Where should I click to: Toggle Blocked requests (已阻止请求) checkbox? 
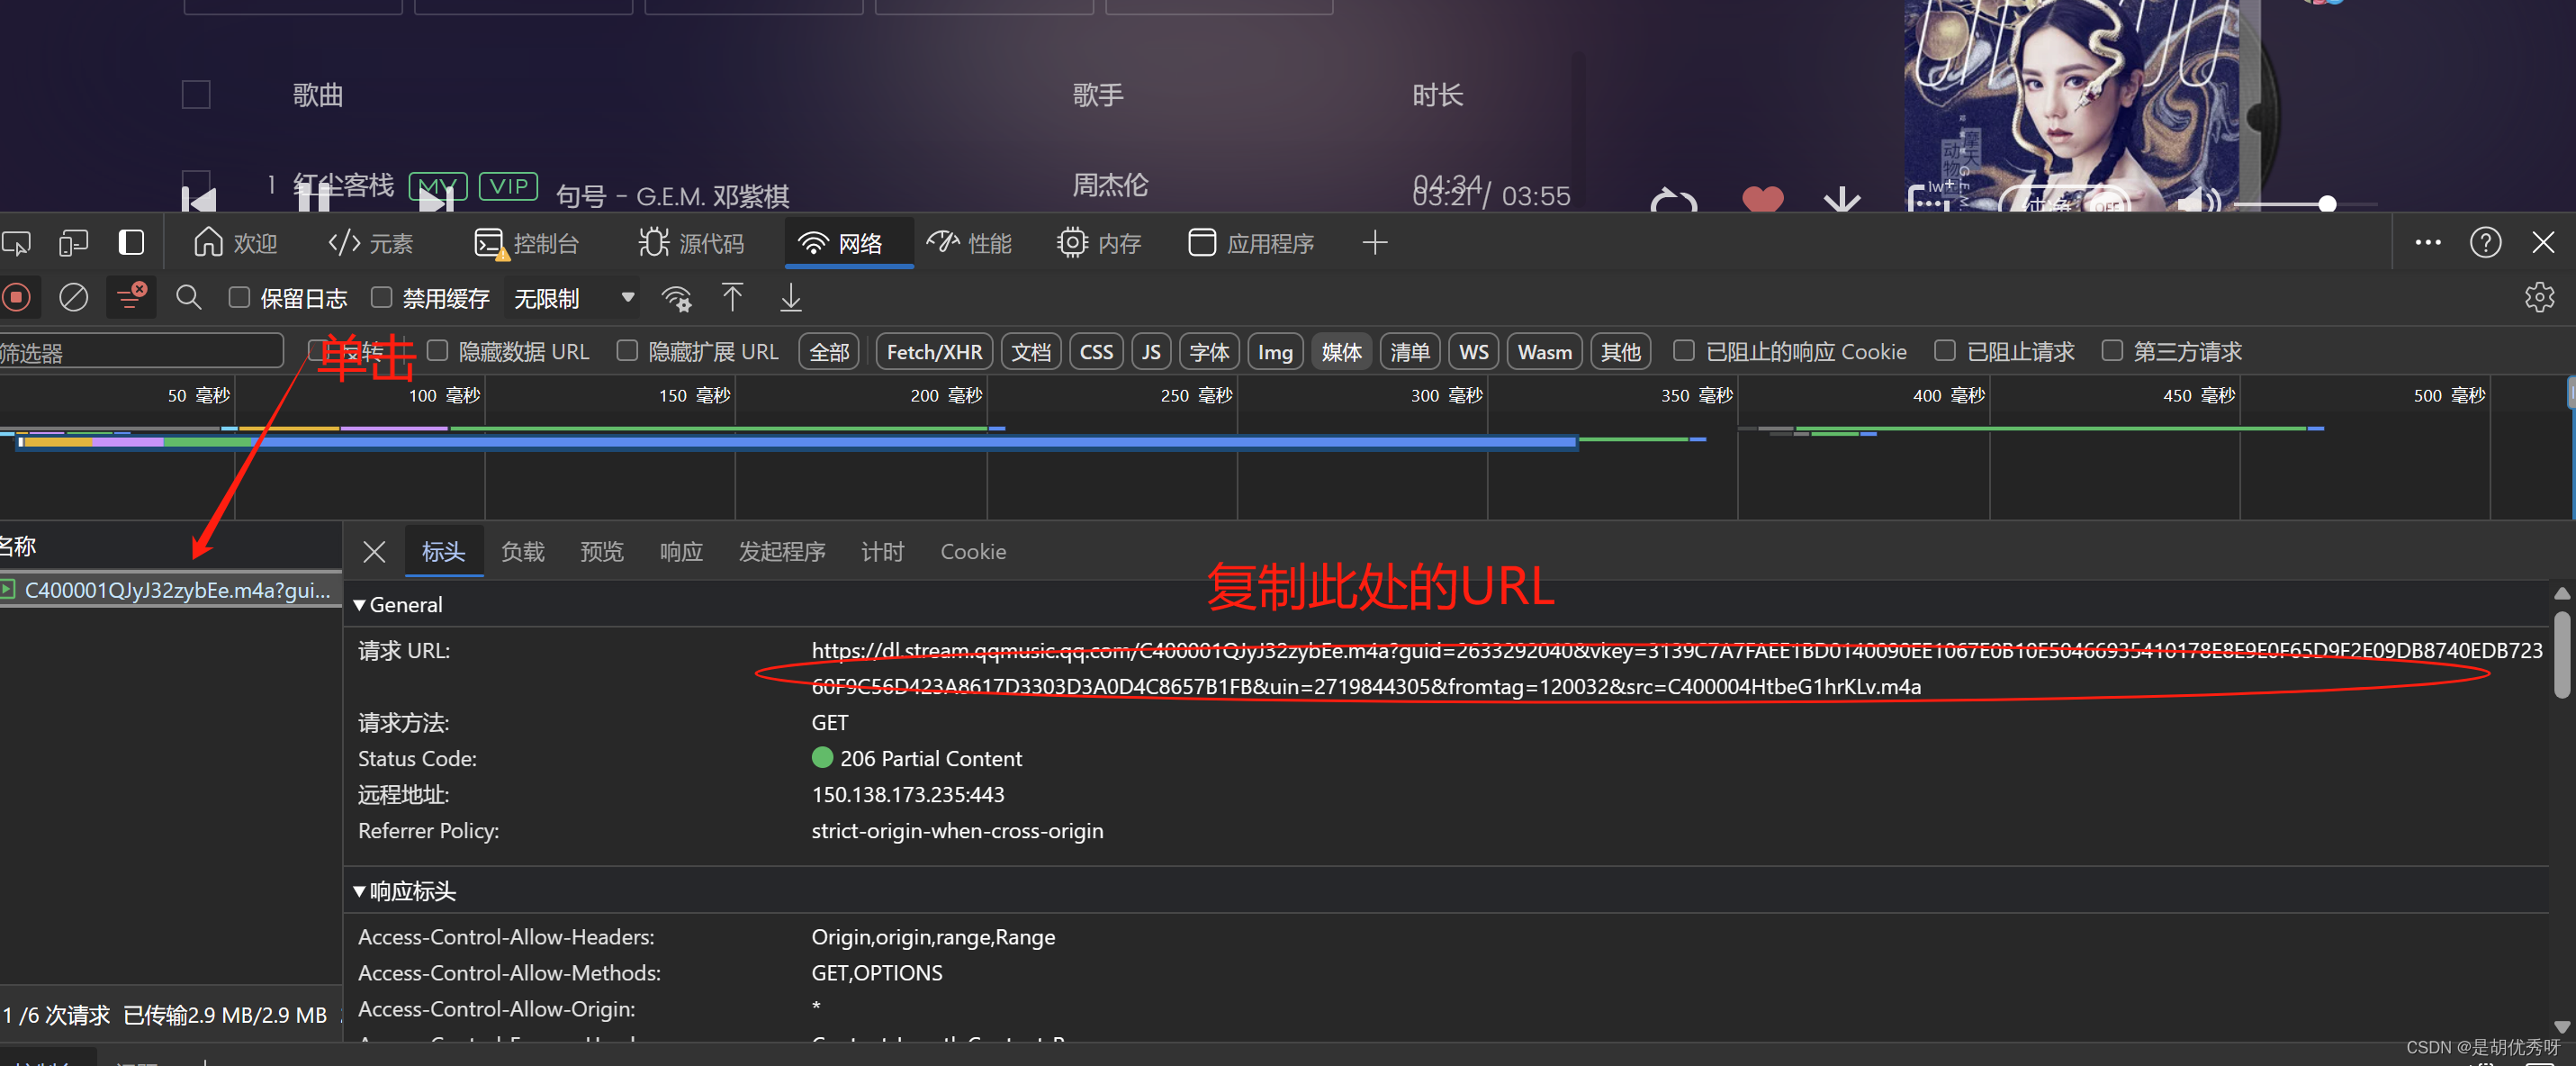coord(1945,351)
